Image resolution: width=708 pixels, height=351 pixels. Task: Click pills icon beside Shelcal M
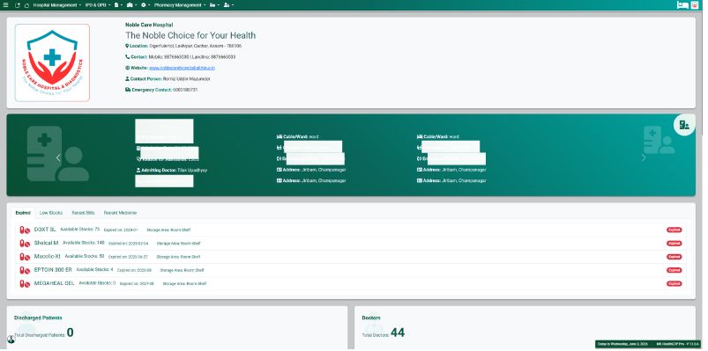coord(25,244)
